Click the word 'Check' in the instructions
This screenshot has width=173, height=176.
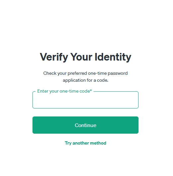(50, 73)
